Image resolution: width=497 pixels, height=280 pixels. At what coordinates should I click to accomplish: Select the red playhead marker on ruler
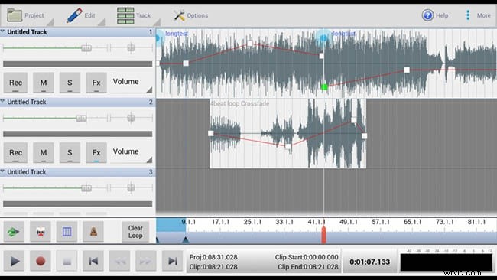click(323, 235)
